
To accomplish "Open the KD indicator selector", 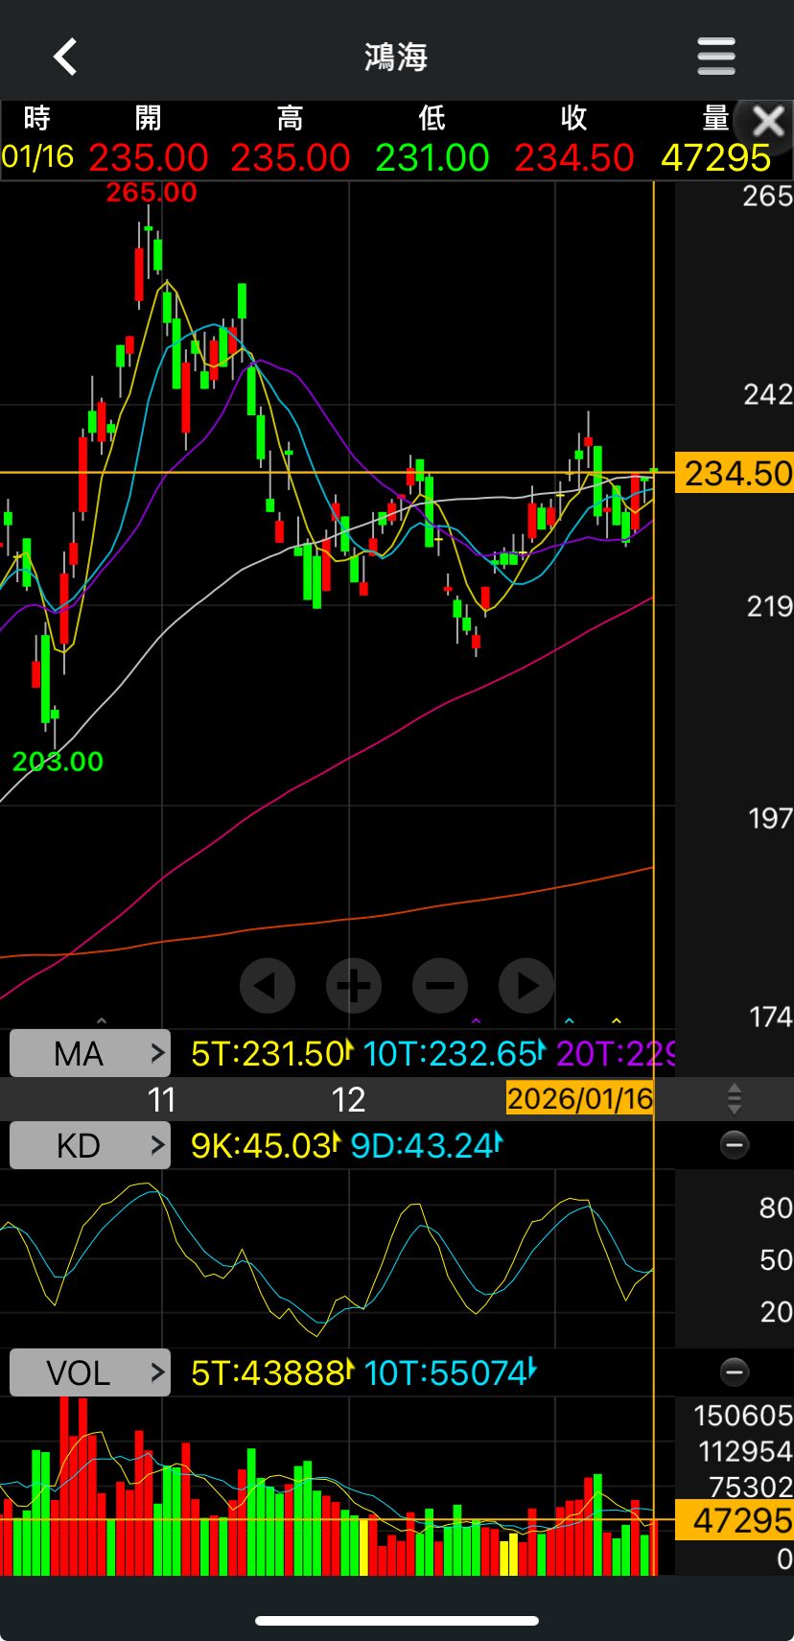I will [90, 1145].
